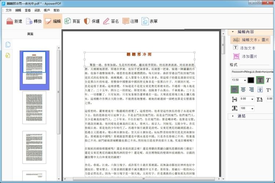
Task: Open the font name combo box
Action: [x=252, y=72]
